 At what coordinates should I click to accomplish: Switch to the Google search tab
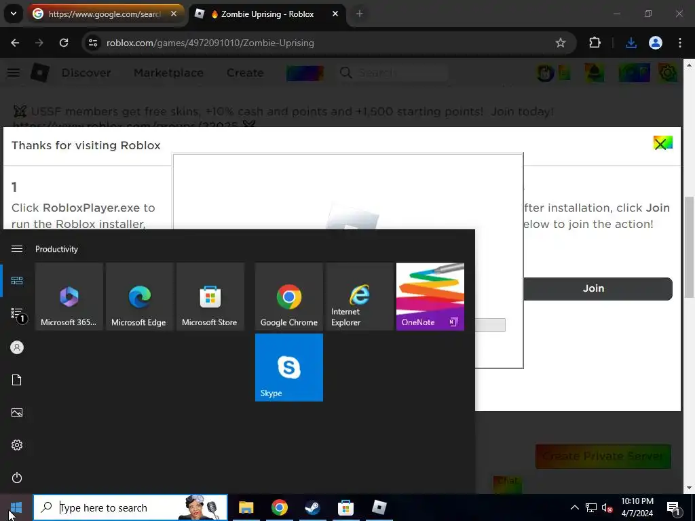click(x=105, y=14)
